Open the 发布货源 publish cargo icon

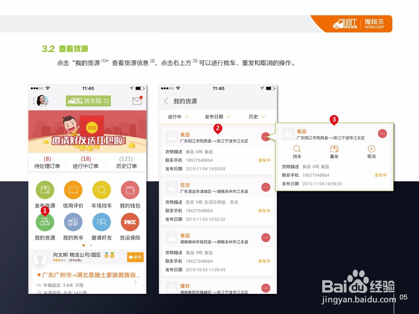click(45, 190)
